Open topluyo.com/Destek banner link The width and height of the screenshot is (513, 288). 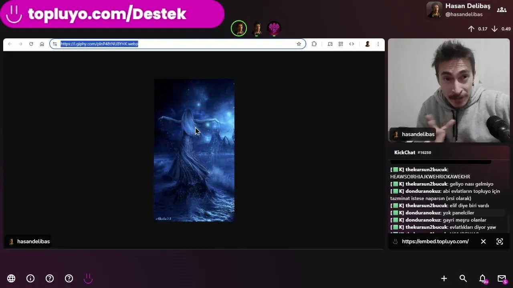click(112, 14)
